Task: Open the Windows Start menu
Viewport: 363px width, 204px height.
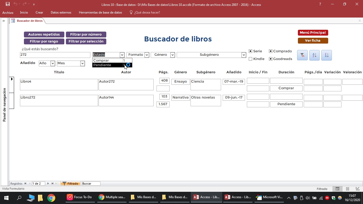Action: tap(6, 198)
